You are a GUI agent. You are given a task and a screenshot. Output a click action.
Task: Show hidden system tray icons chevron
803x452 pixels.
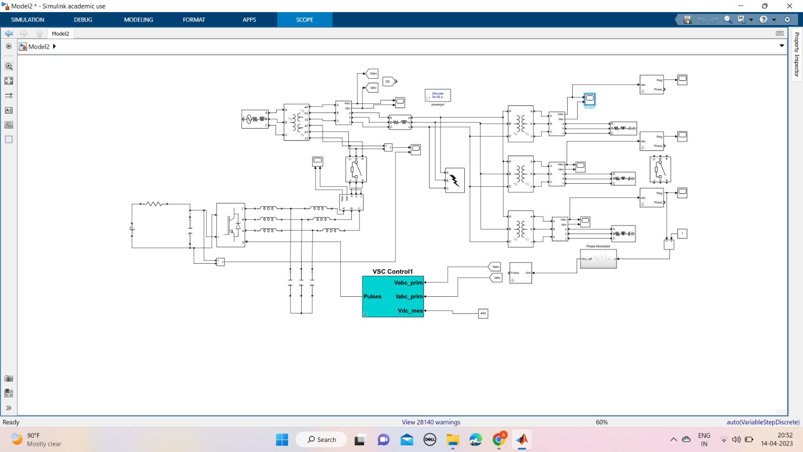674,439
